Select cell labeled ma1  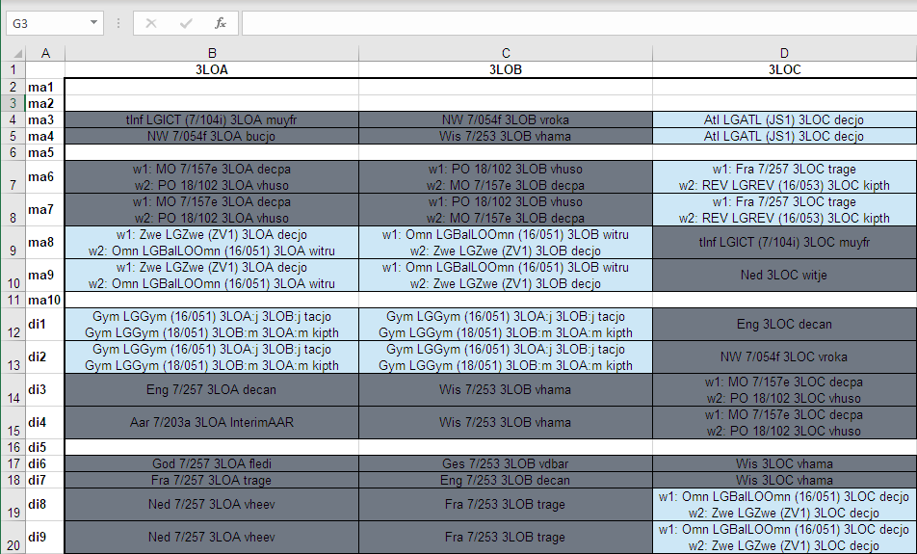[x=45, y=87]
